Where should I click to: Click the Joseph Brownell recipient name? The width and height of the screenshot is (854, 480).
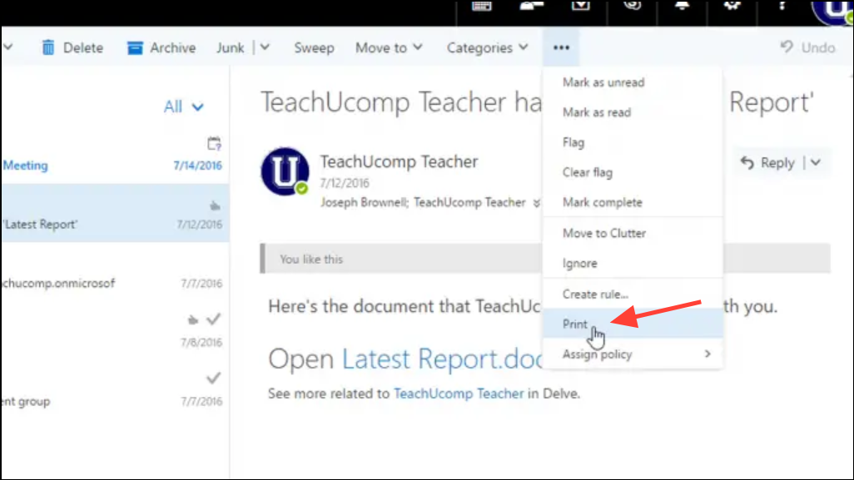pyautogui.click(x=363, y=202)
